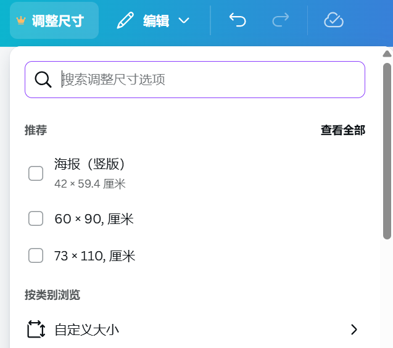Click the 自定义大小 resize icon
393x348 pixels.
pyautogui.click(x=36, y=329)
